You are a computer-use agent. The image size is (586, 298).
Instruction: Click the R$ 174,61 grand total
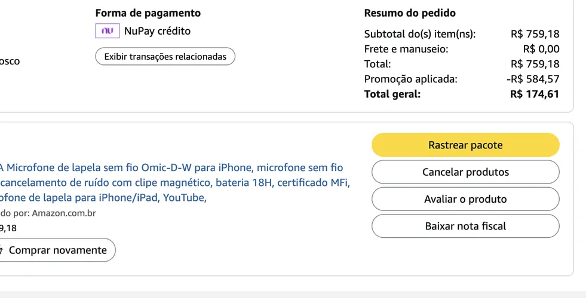(535, 94)
